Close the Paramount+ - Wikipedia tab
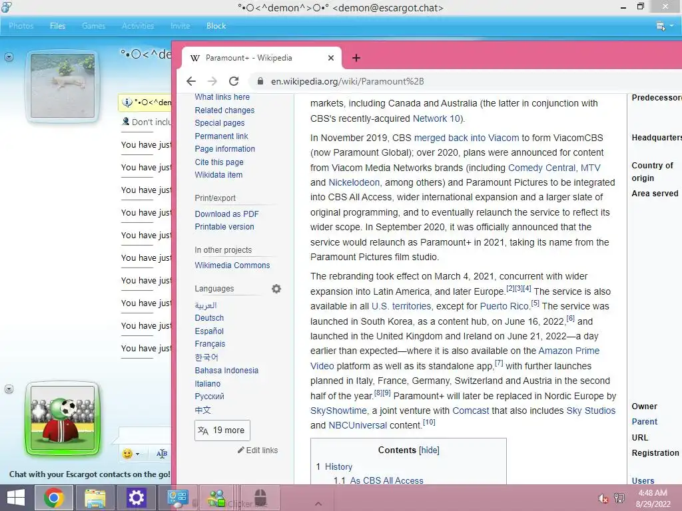Image resolution: width=682 pixels, height=511 pixels. coord(331,58)
